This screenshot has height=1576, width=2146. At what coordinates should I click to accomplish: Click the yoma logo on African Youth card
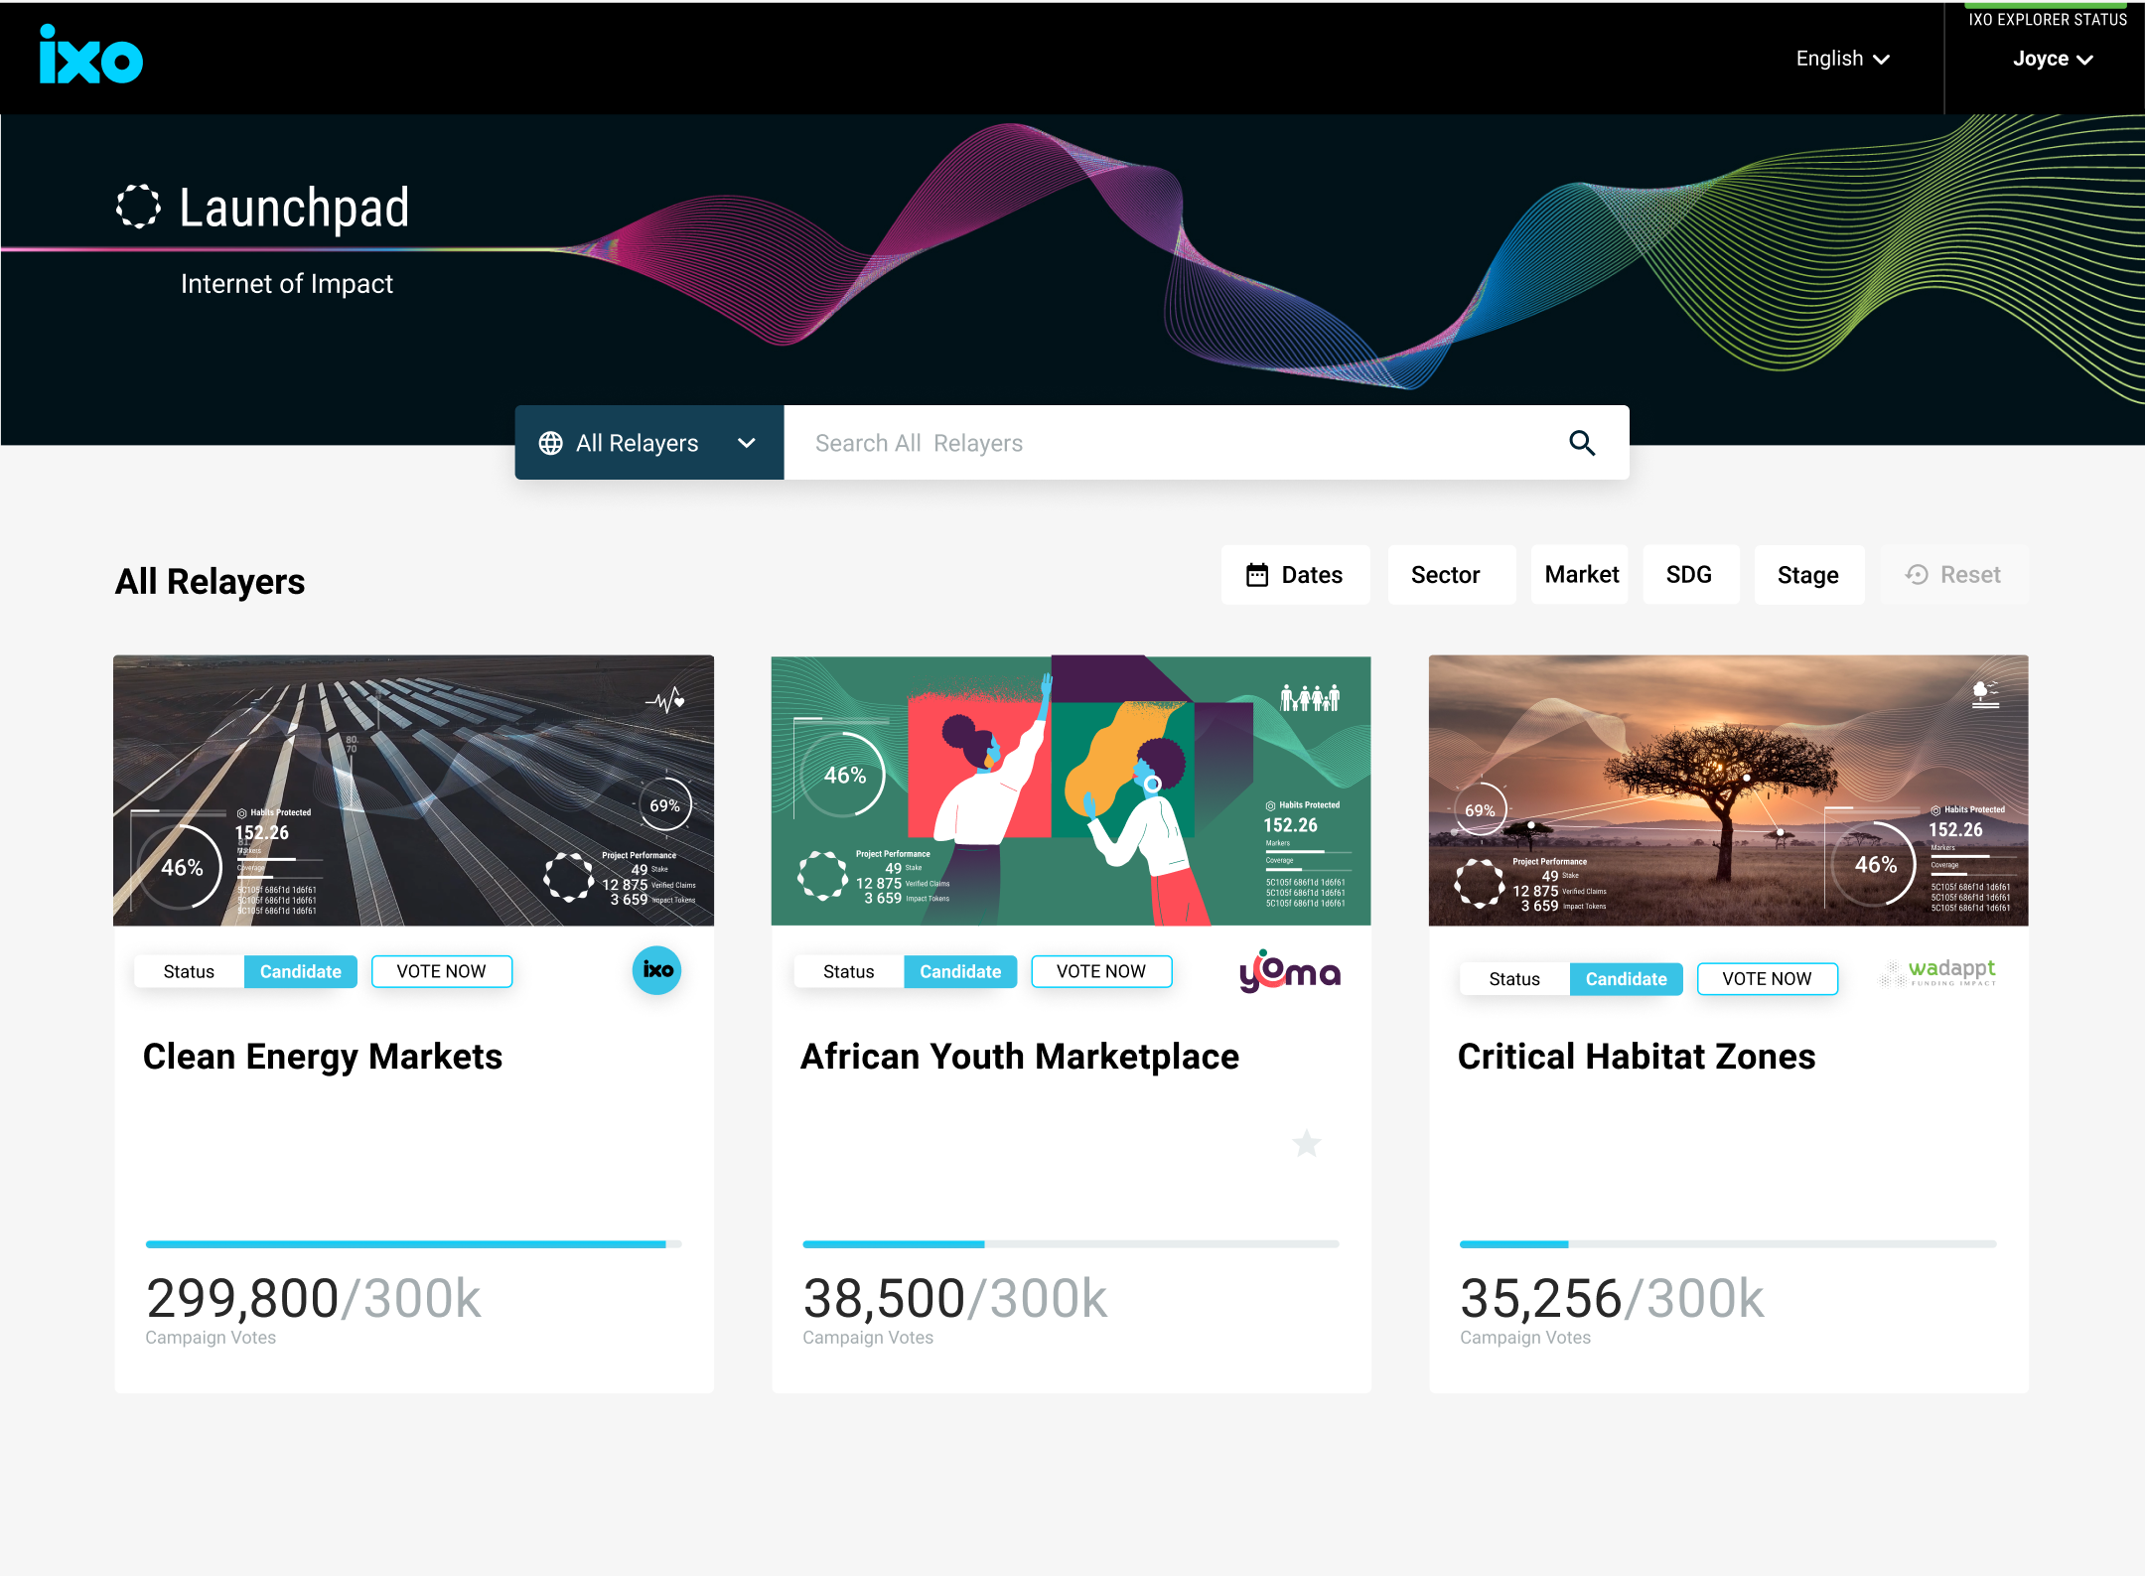1289,971
